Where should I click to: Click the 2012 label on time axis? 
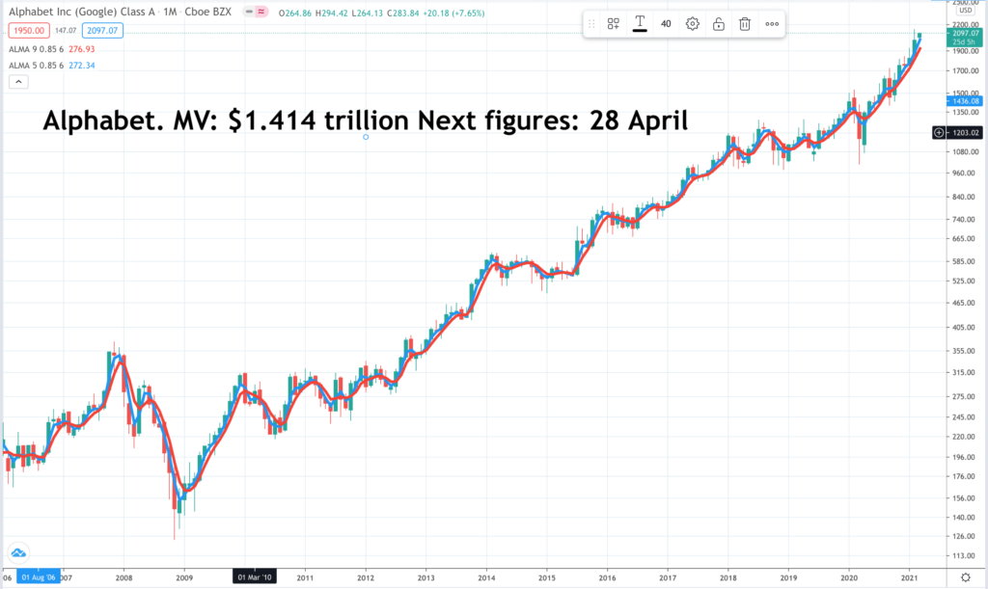366,577
